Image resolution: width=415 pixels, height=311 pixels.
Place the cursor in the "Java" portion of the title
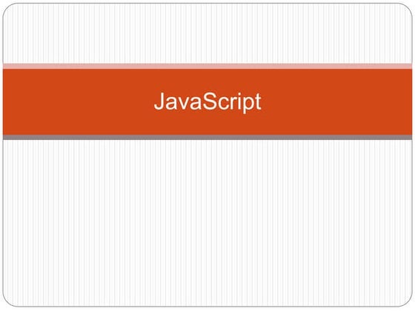tap(178, 101)
